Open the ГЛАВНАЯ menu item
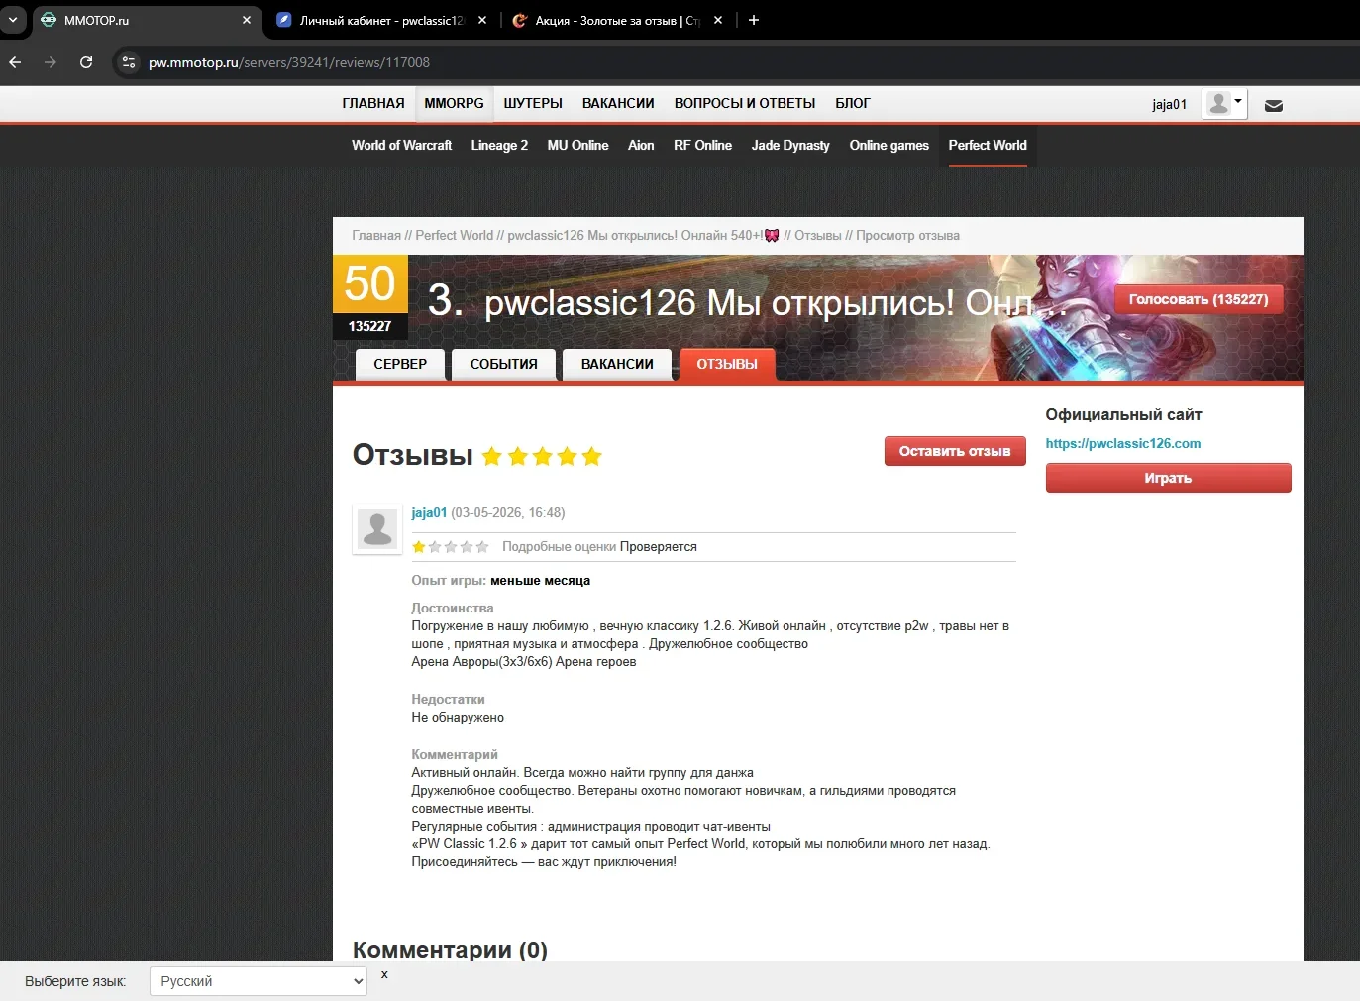The height and width of the screenshot is (1001, 1360). [373, 103]
